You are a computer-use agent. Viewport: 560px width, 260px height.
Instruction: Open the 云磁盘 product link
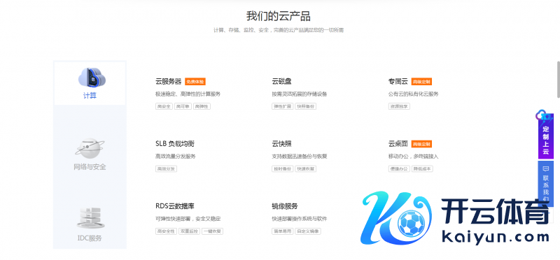click(281, 81)
